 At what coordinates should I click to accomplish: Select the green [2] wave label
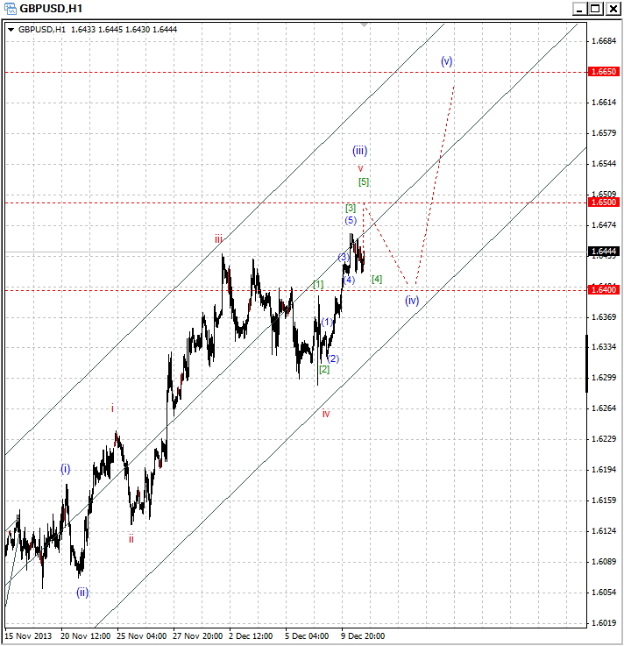tap(324, 369)
